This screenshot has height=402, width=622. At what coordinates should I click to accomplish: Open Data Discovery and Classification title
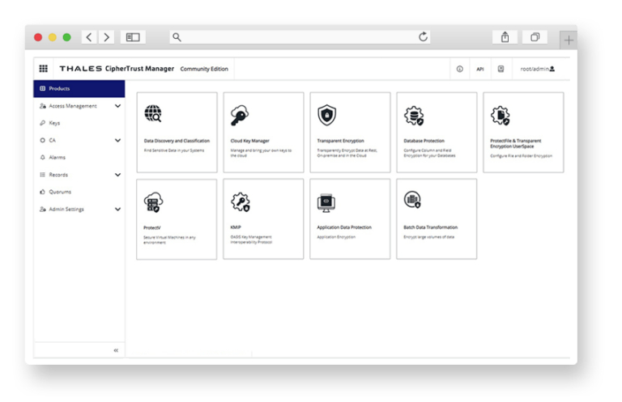177,141
